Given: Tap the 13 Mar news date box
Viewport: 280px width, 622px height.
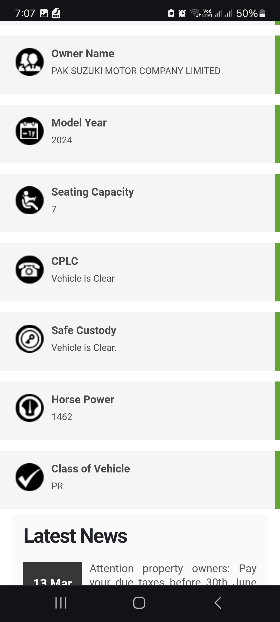Looking at the screenshot, I should 52,573.
